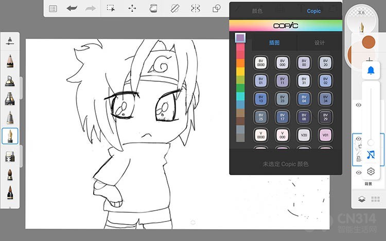Hide the background layer eye icon
Screen dimensions: 386x241
[x=359, y=173]
